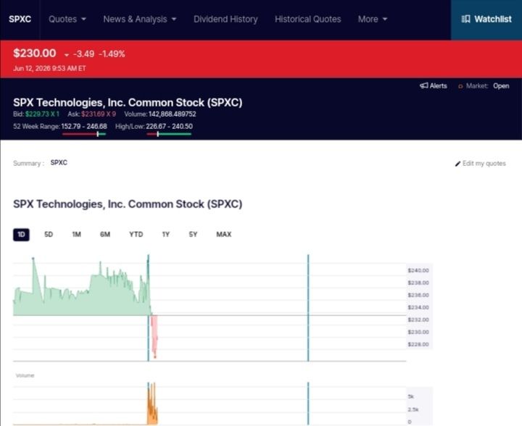This screenshot has width=522, height=426.
Task: Click the $236.00 axis label
Action: click(x=418, y=295)
